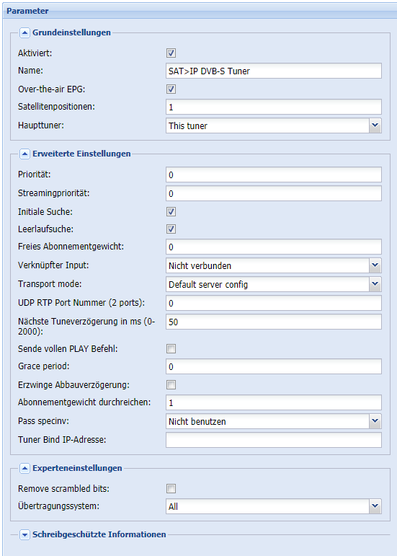The height and width of the screenshot is (556, 397).
Task: Open the Verknüpfter Input dropdown
Action: point(375,265)
